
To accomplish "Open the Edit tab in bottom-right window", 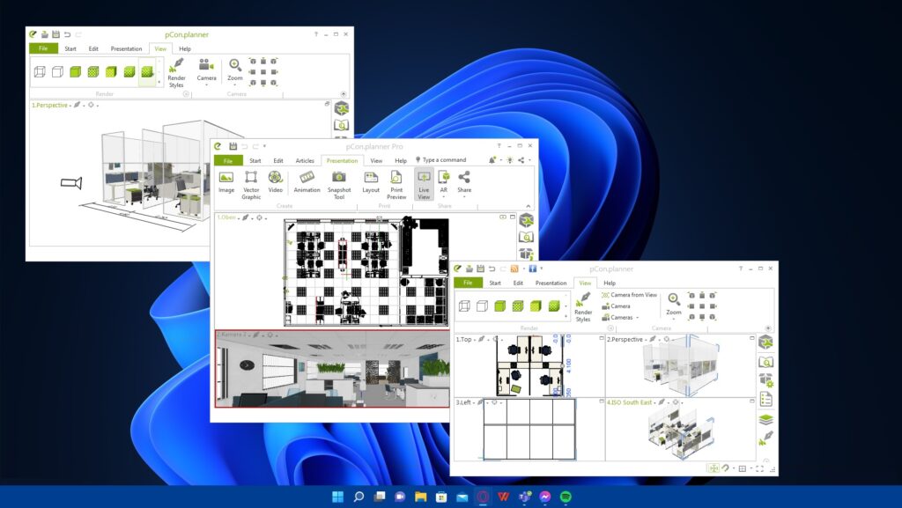I will coord(518,283).
